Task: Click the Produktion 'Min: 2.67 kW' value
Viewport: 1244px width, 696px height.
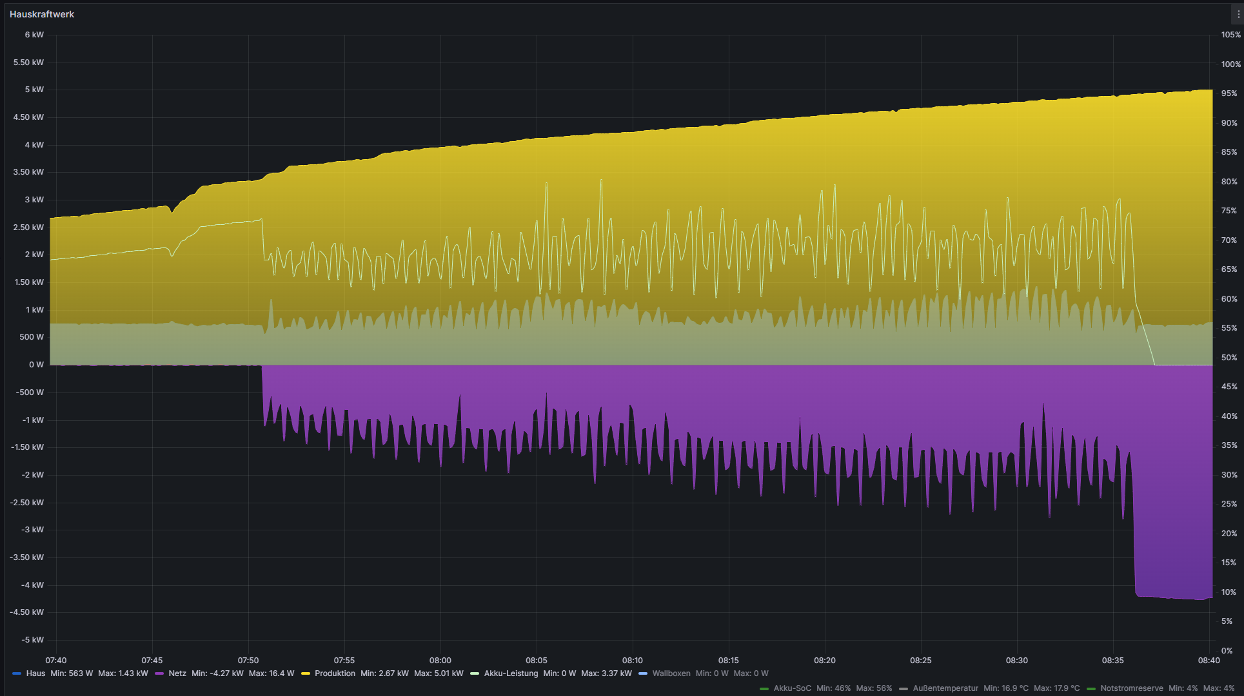Action: [x=384, y=673]
